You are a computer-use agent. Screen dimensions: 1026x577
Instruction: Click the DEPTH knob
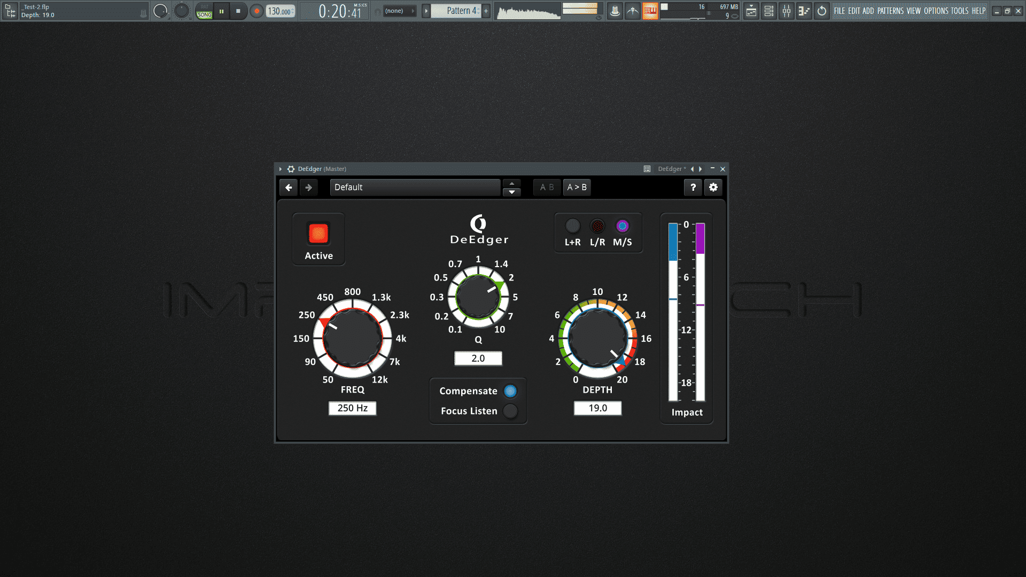tap(597, 338)
